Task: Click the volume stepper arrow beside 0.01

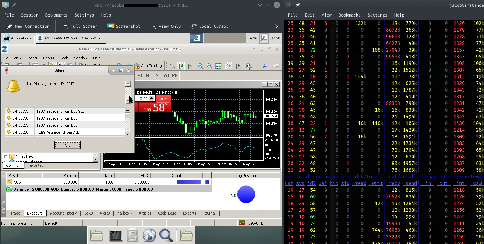Action: [151, 99]
